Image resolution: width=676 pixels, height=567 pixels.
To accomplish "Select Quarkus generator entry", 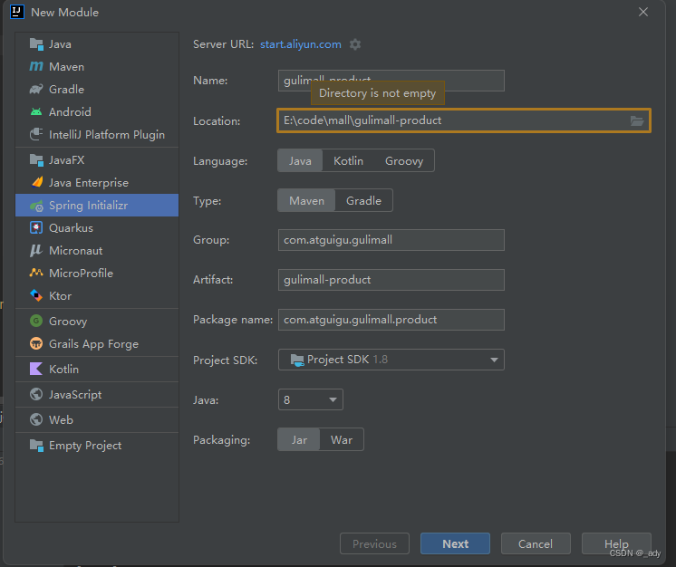I will coord(97,228).
